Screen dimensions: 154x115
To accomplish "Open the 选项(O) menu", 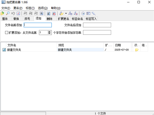I will click(43, 8).
